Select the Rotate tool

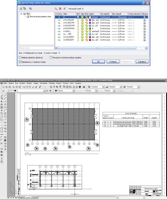point(2,113)
